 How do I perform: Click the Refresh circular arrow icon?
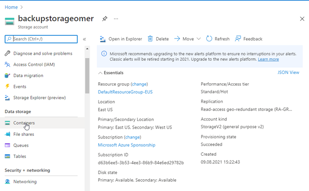pos(209,39)
